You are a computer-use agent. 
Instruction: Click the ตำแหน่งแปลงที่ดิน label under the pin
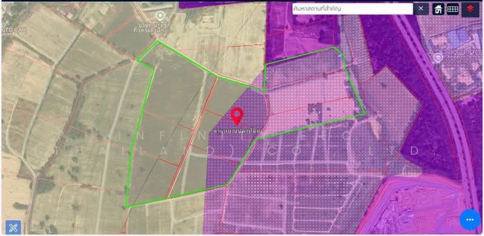(237, 131)
